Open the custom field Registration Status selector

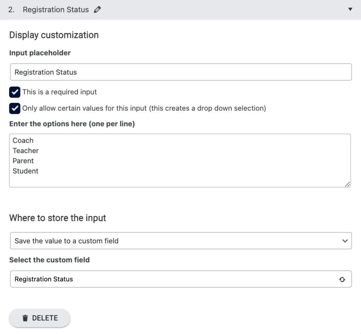click(x=181, y=279)
